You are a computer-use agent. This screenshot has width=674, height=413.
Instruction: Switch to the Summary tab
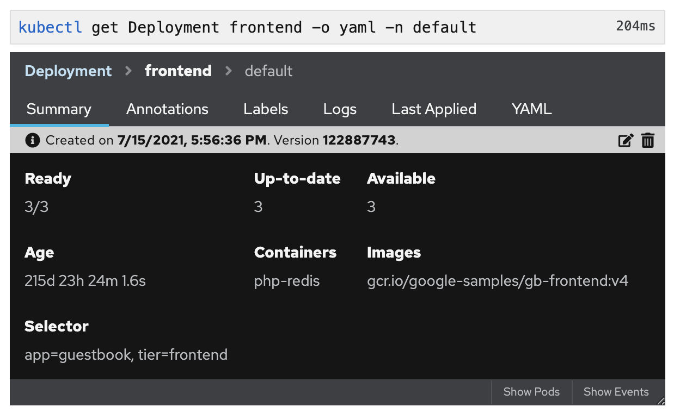click(x=59, y=109)
